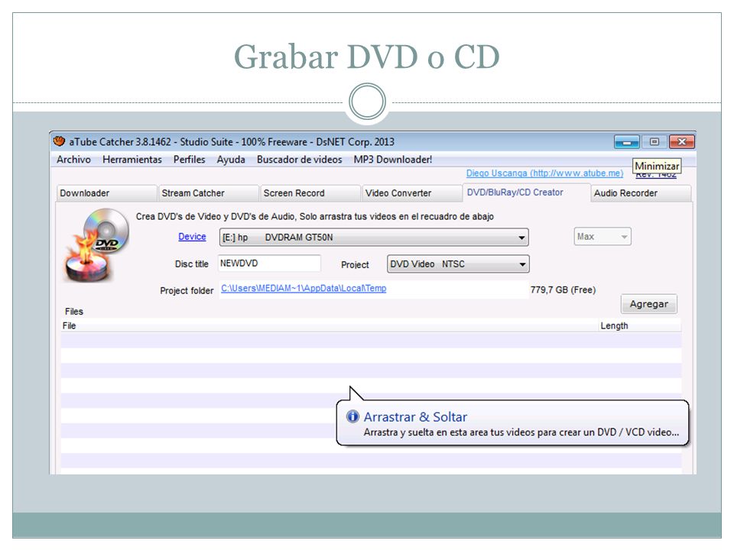Click the 779,7 GB (Free) text
Screen dimensions: 734x550
563,290
